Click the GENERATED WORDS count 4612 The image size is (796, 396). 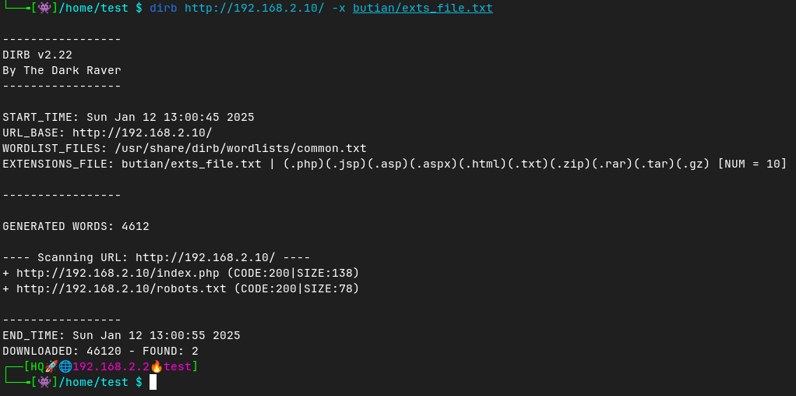136,226
